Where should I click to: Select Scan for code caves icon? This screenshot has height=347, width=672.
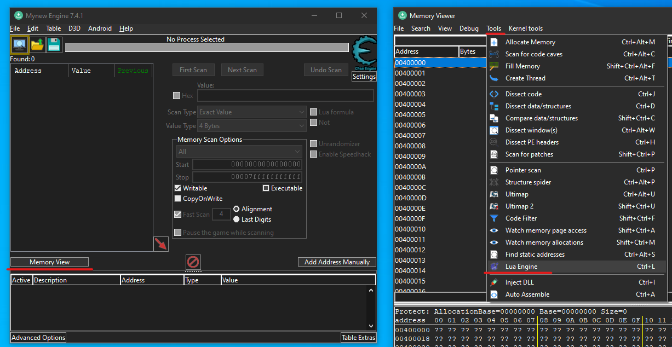click(494, 54)
